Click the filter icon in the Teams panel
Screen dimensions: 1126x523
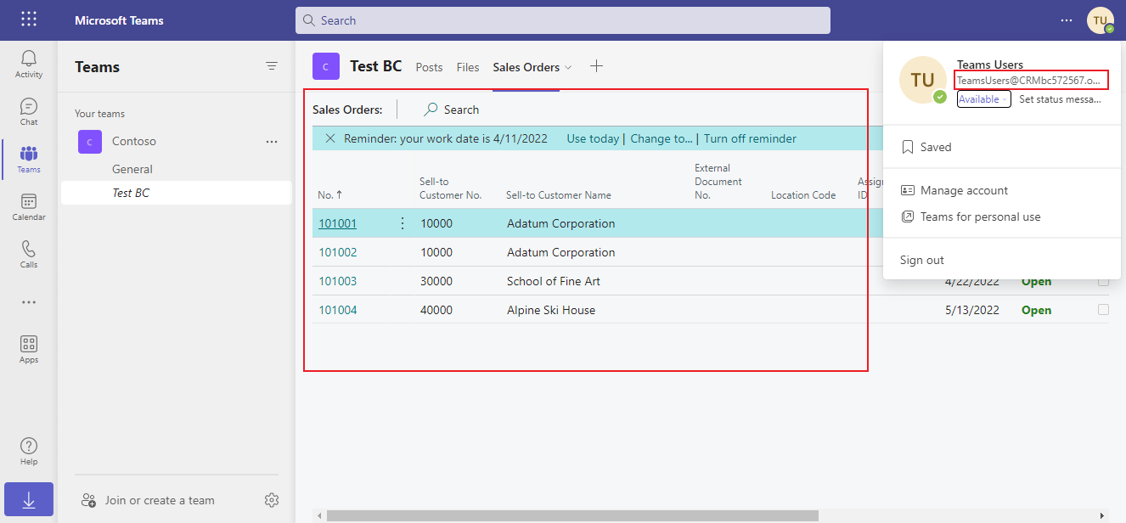click(x=271, y=65)
